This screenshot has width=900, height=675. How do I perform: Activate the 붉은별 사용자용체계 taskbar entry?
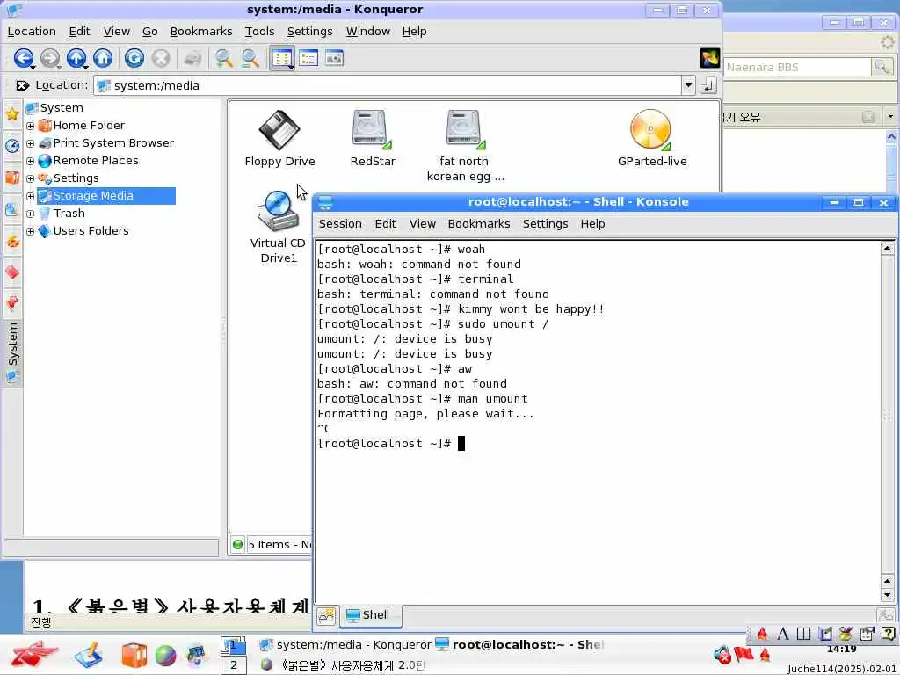[343, 665]
